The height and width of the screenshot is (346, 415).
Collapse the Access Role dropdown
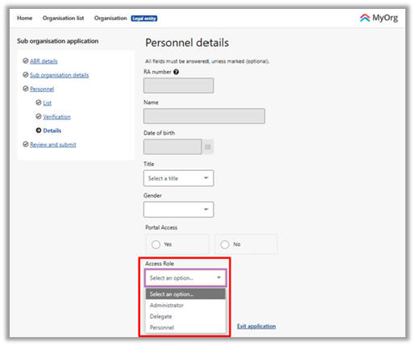tap(185, 277)
